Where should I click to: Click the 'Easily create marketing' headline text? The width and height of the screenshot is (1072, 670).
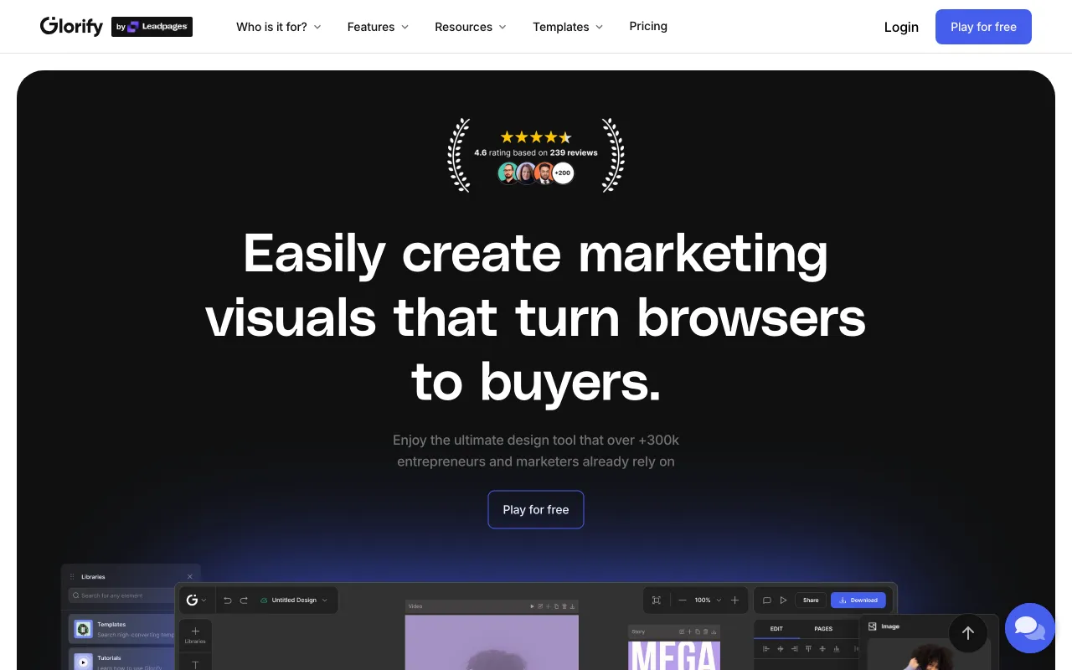pos(536,253)
